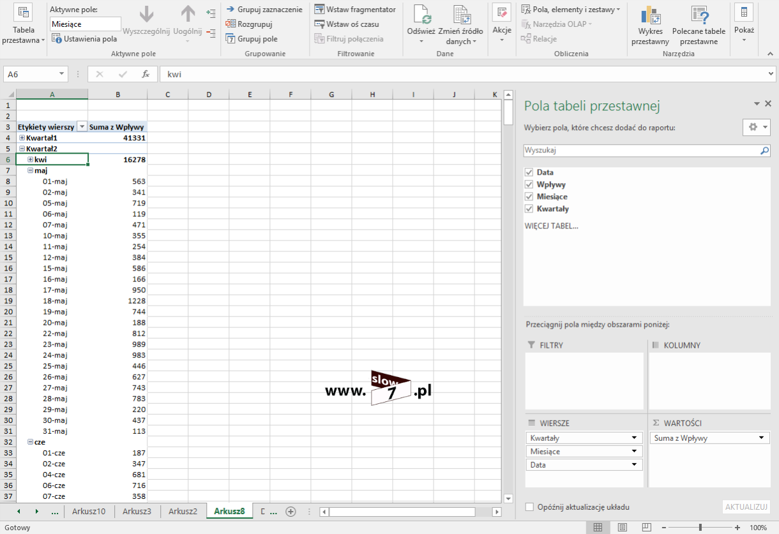Screen dimensions: 779x534
Task: Select the Arkusz8 sheet tab
Action: tap(229, 511)
